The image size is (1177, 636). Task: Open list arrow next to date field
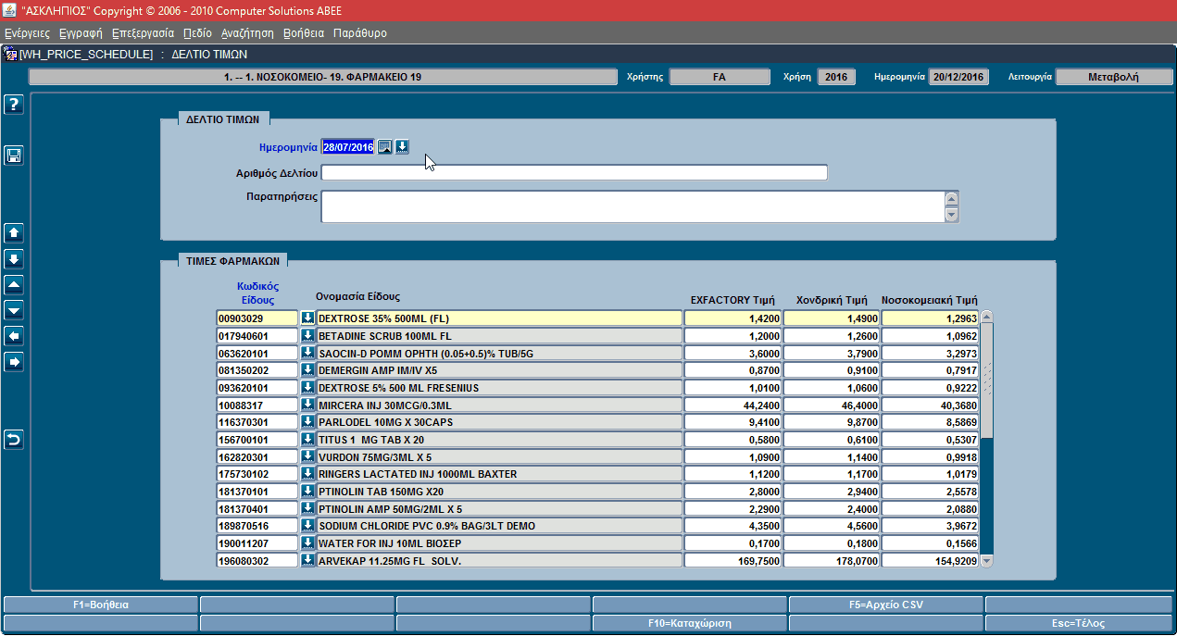[402, 147]
